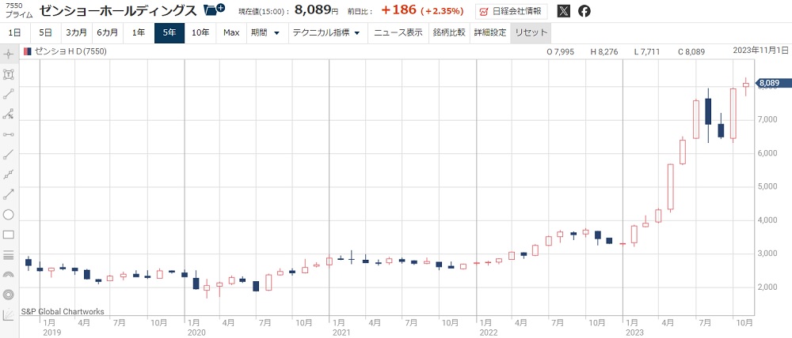Click the ニュース表示 button
Image resolution: width=792 pixels, height=338 pixels.
[x=398, y=32]
